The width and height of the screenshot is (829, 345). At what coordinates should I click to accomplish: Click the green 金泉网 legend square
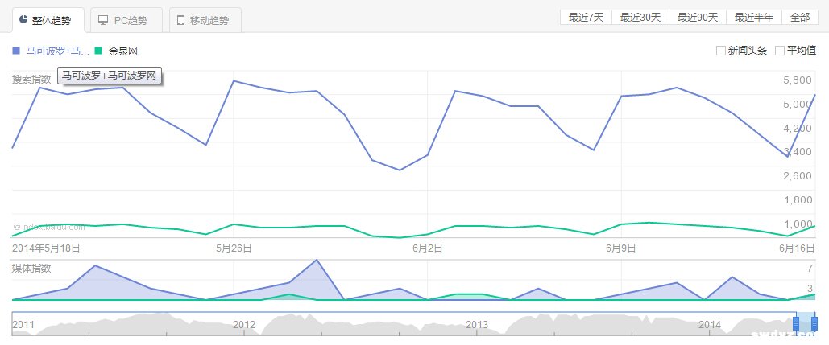[x=98, y=51]
